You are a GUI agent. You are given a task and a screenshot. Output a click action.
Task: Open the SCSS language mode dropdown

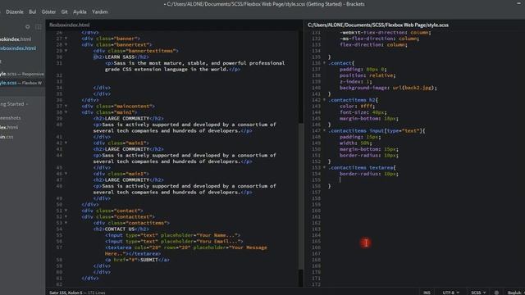tap(478, 293)
